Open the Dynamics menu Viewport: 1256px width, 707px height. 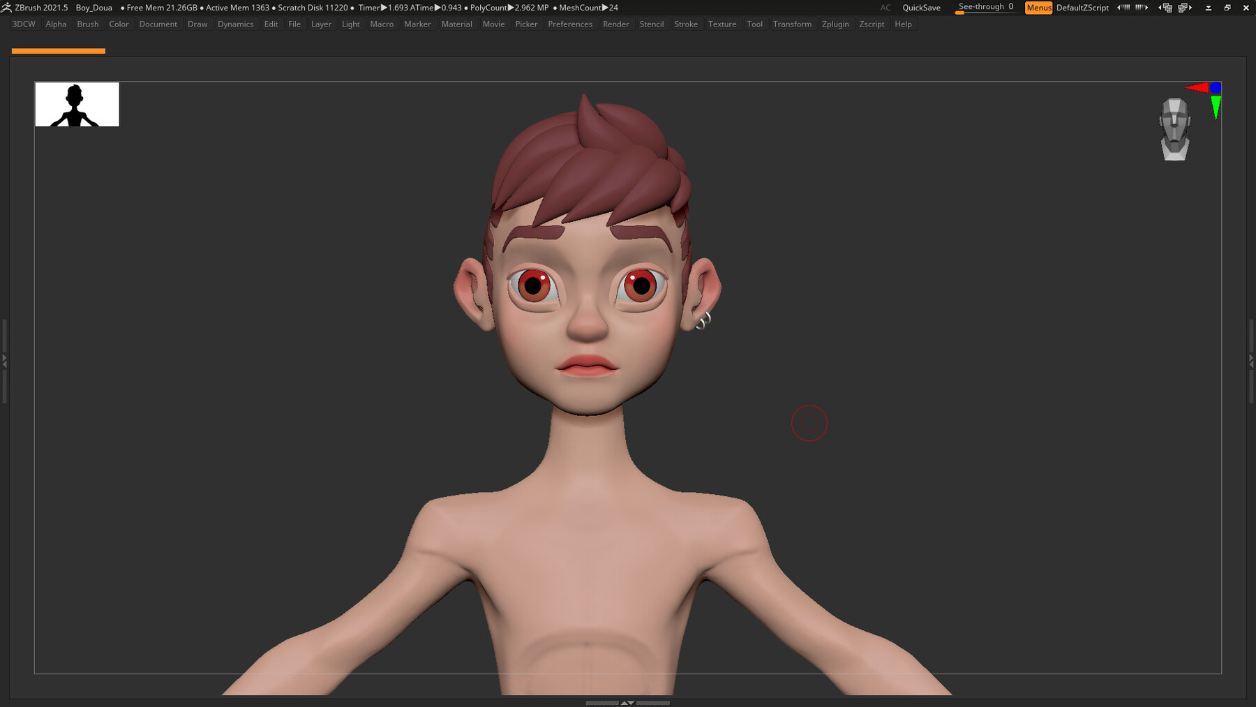click(236, 24)
